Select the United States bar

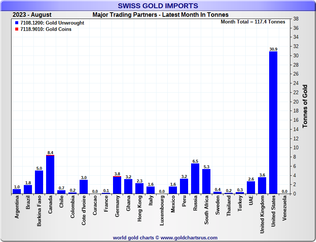pyautogui.click(x=273, y=122)
